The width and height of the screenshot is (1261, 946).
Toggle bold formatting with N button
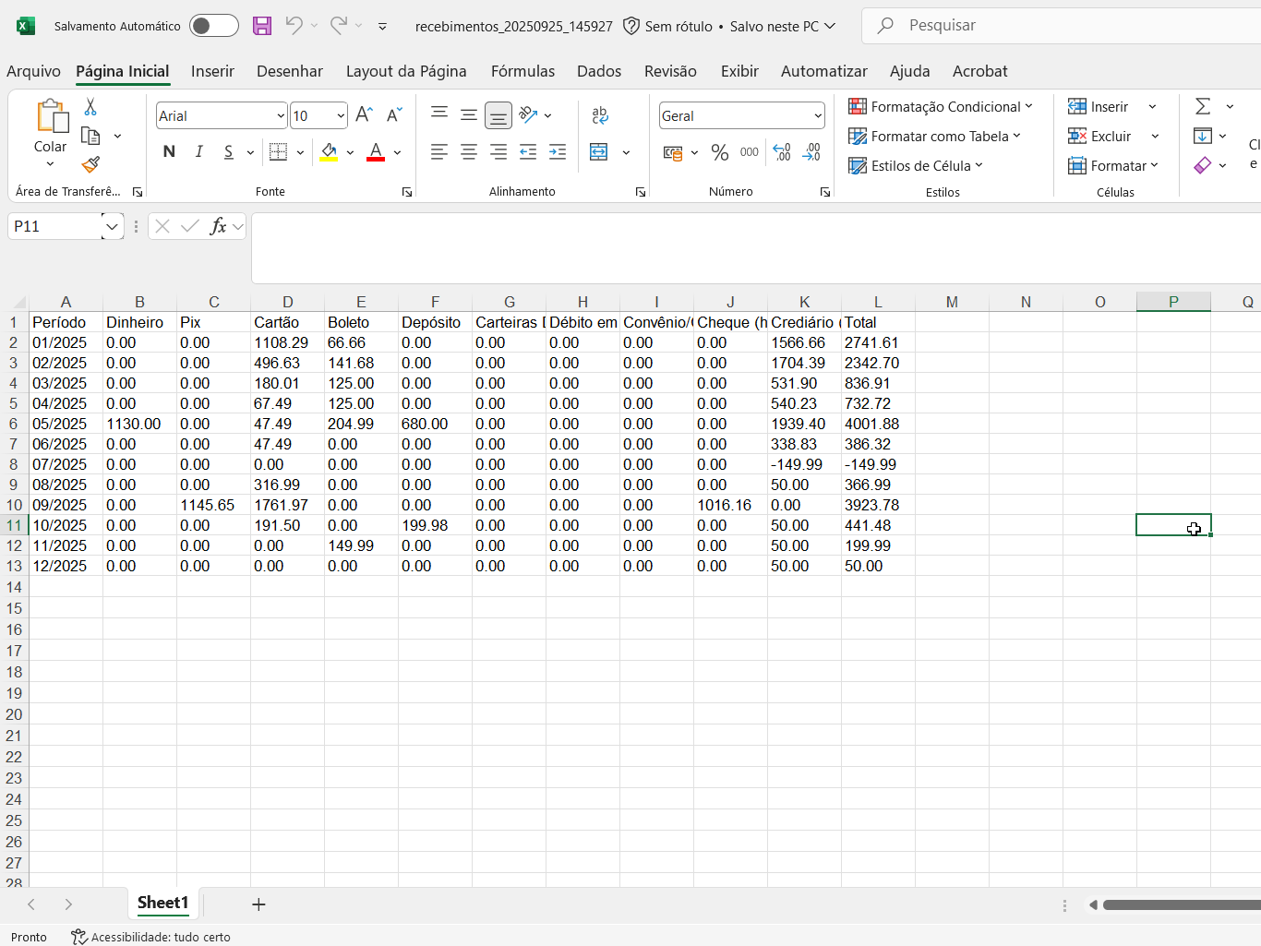pos(169,152)
